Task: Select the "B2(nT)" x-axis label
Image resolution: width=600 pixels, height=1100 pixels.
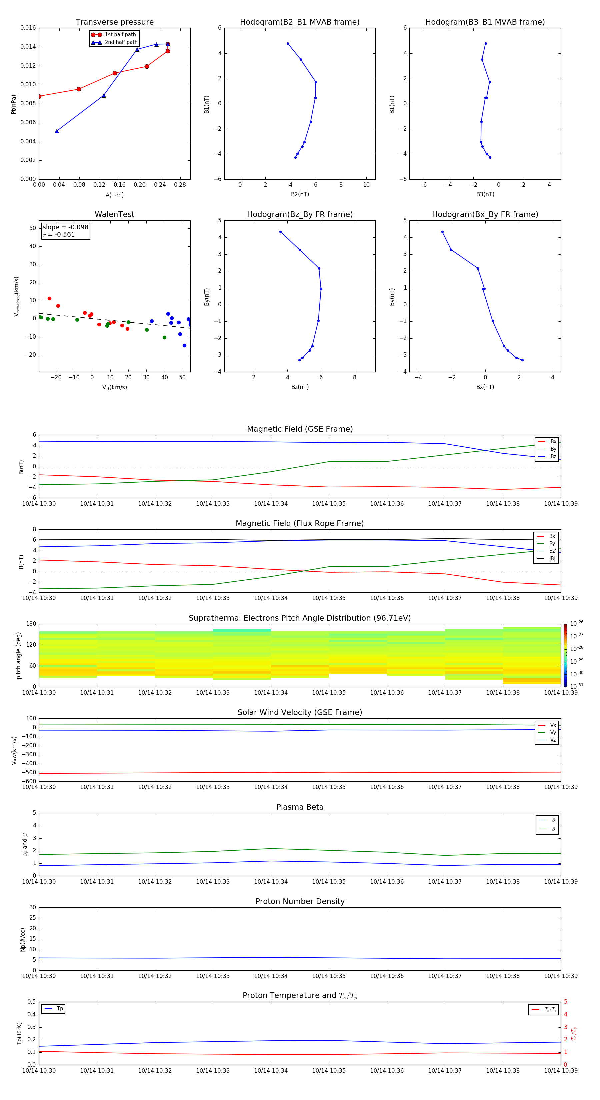Action: [x=300, y=194]
